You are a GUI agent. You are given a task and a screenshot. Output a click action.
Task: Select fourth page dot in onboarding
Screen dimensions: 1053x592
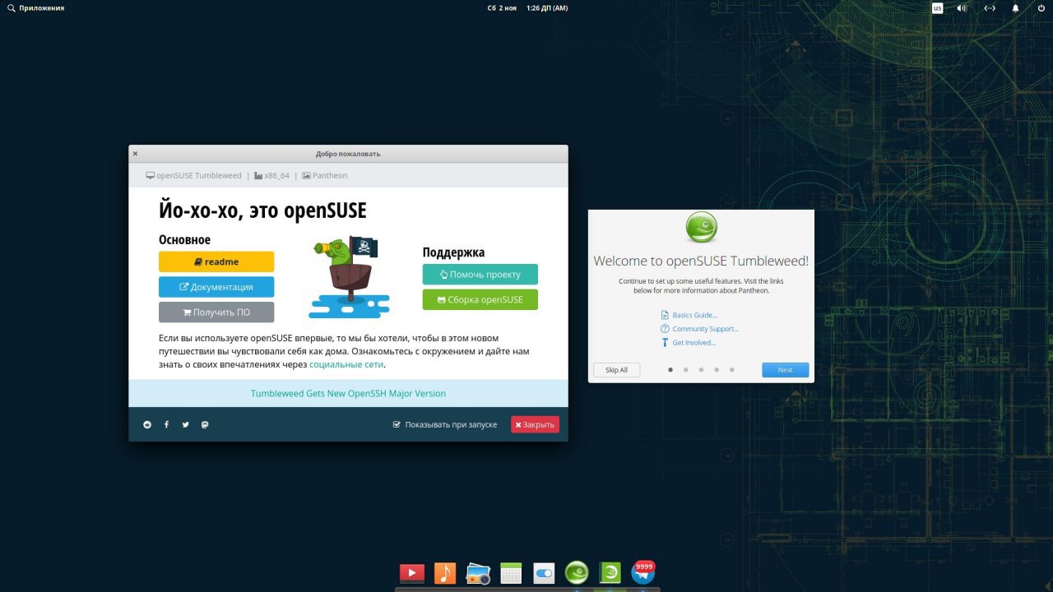717,370
